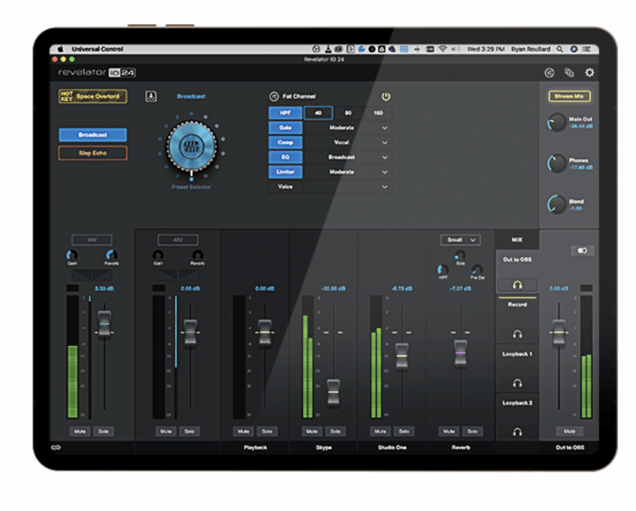Click the Main Out volume knob
636x511 pixels.
[556, 123]
